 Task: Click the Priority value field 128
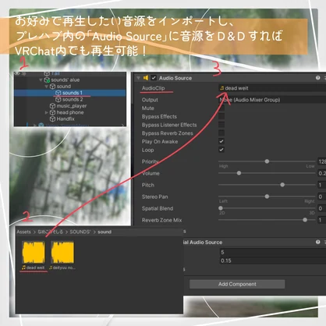coord(321,161)
